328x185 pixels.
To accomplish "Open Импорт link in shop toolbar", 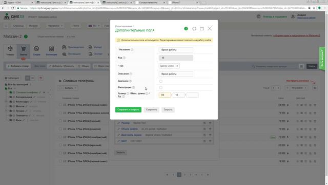I will click(x=98, y=47).
